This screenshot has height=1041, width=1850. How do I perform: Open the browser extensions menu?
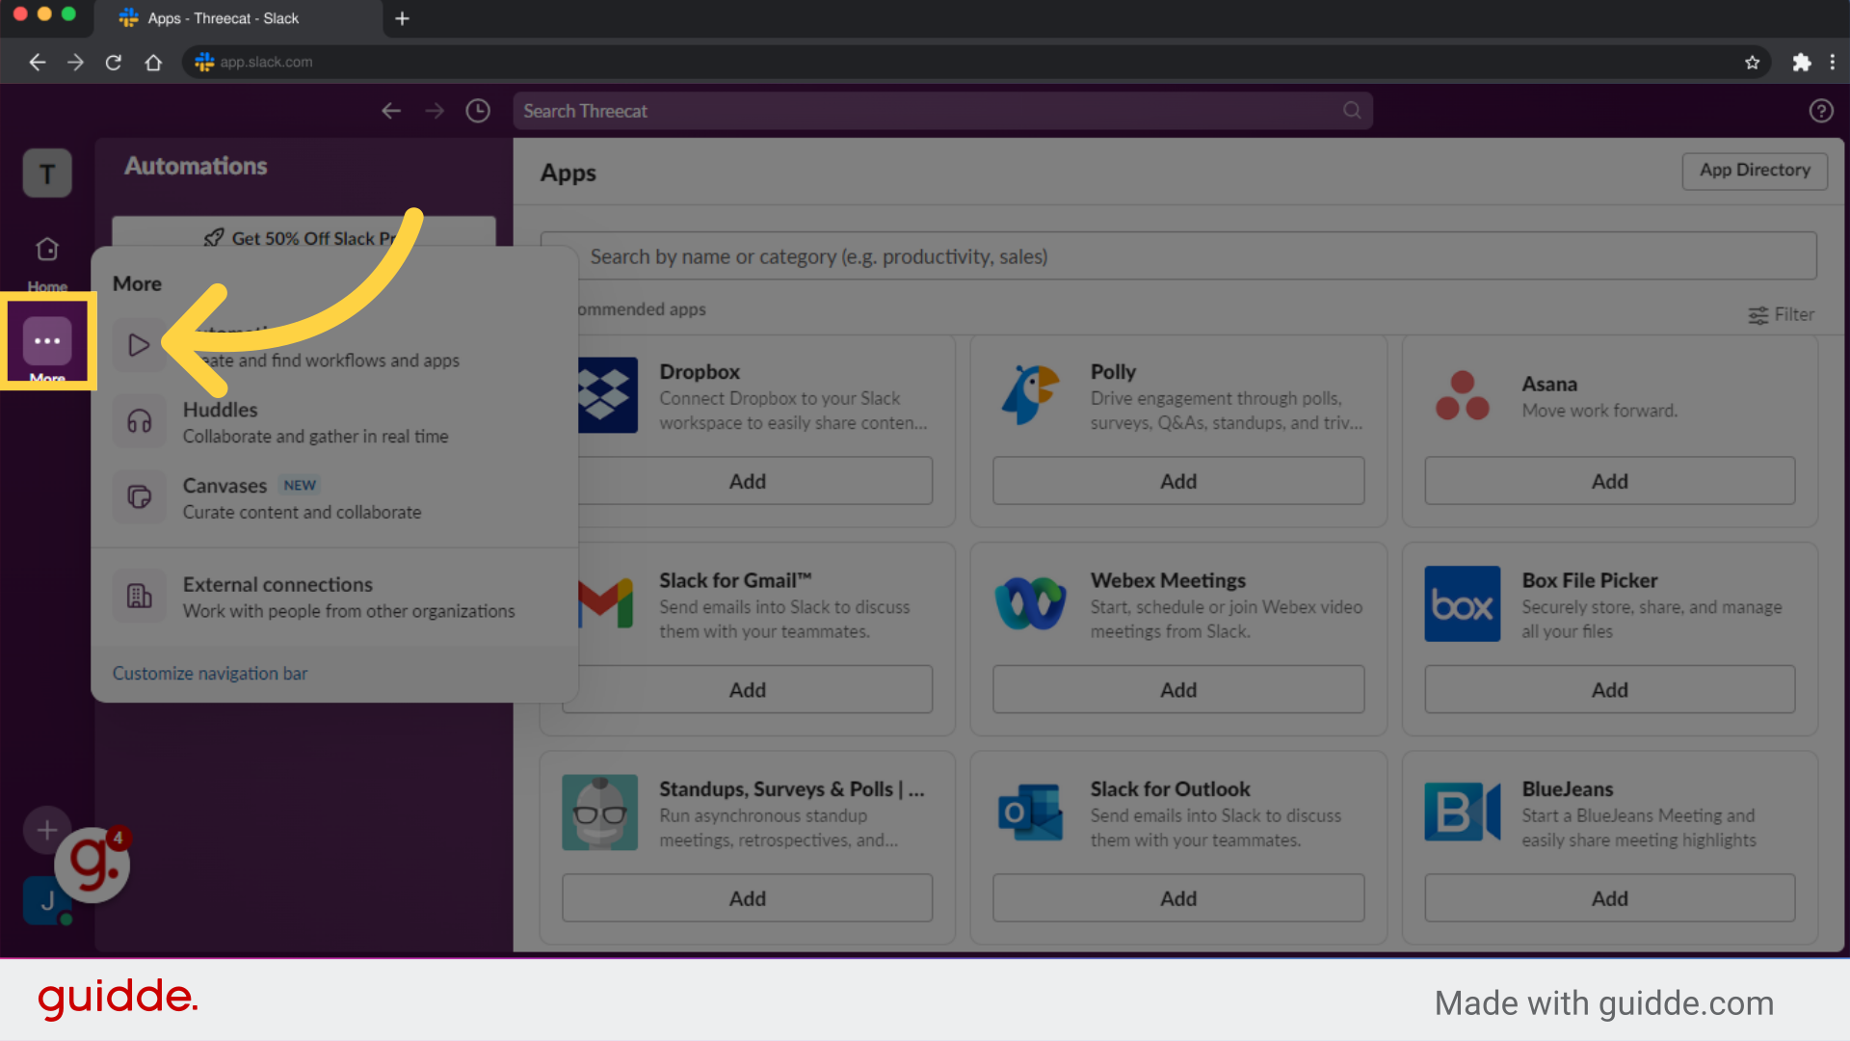pos(1802,62)
